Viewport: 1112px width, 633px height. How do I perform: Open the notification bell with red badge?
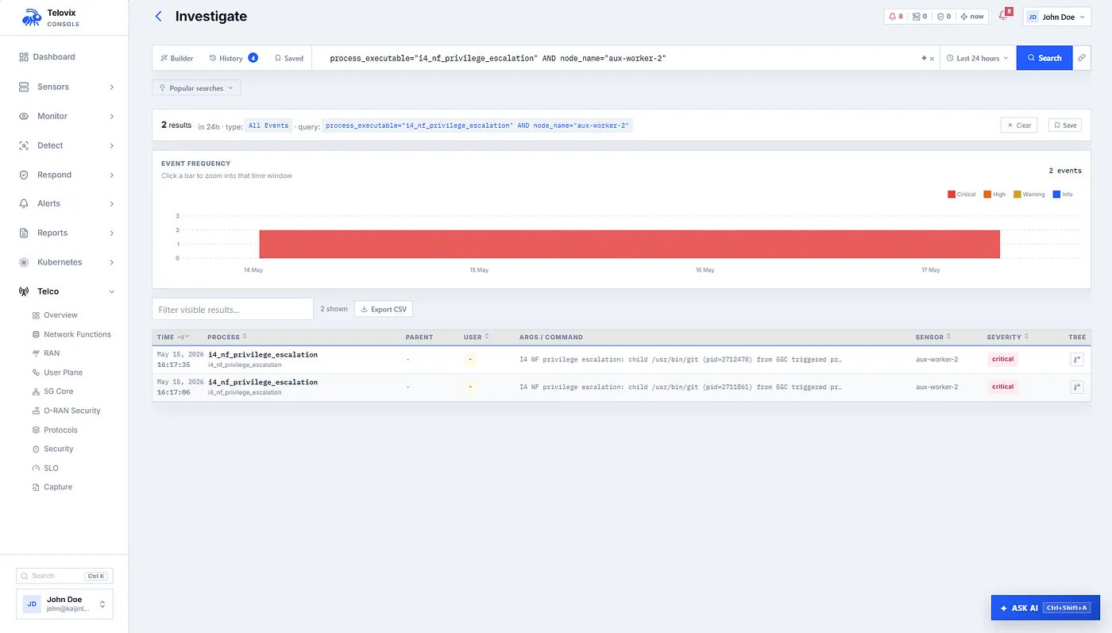point(1004,16)
